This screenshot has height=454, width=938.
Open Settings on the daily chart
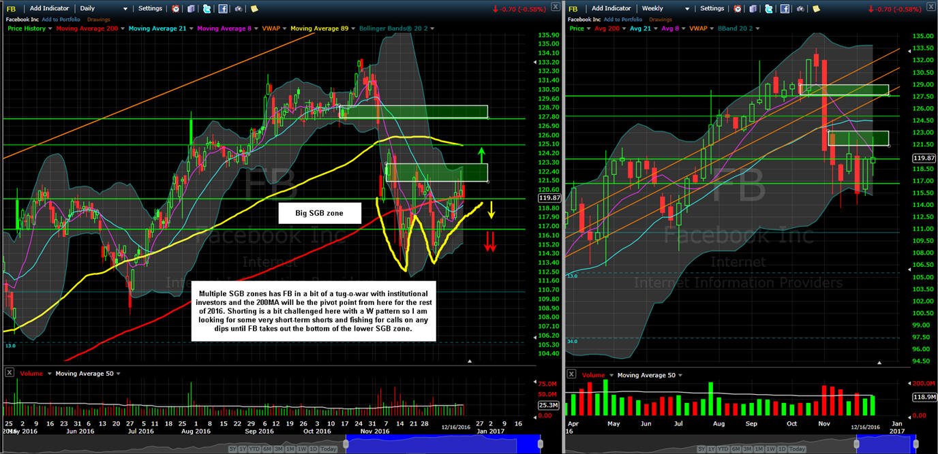[150, 8]
